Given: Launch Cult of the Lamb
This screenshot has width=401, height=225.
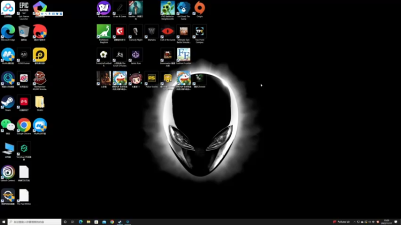Looking at the screenshot, I should coord(167,32).
